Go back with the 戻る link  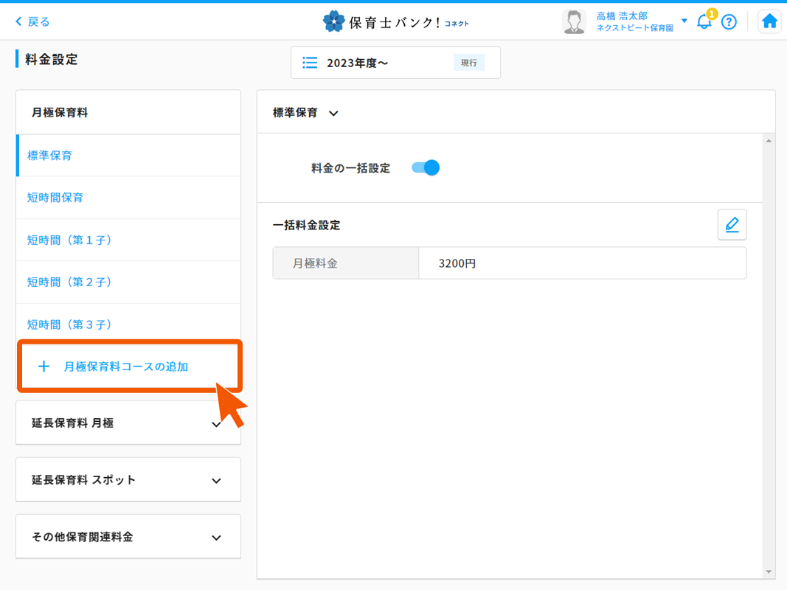(32, 21)
